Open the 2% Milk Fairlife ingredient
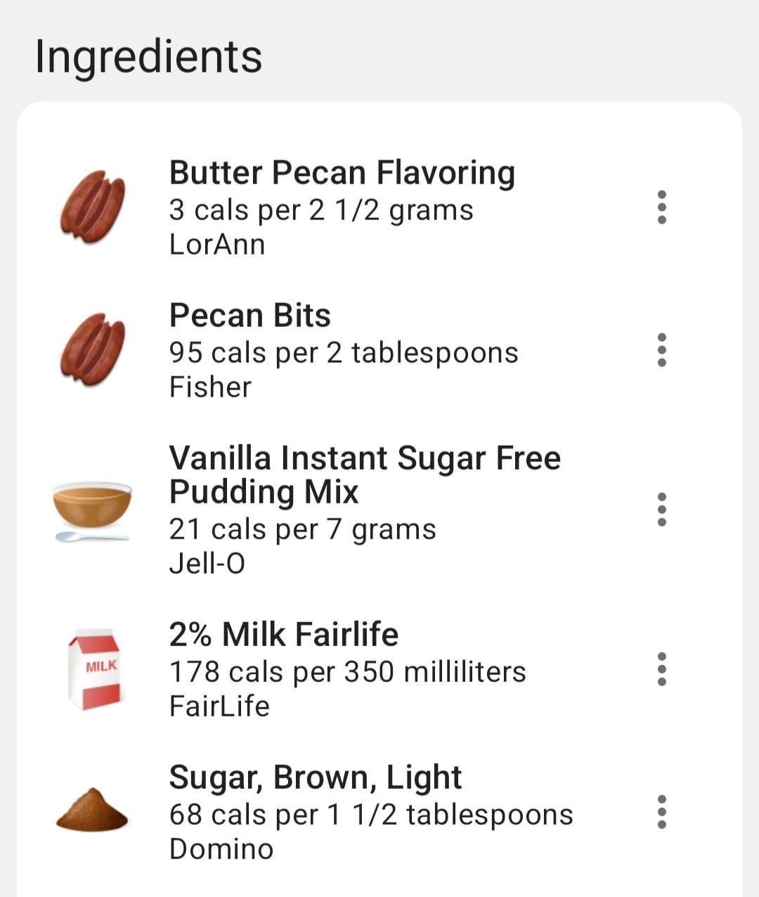The image size is (759, 897). (x=283, y=634)
